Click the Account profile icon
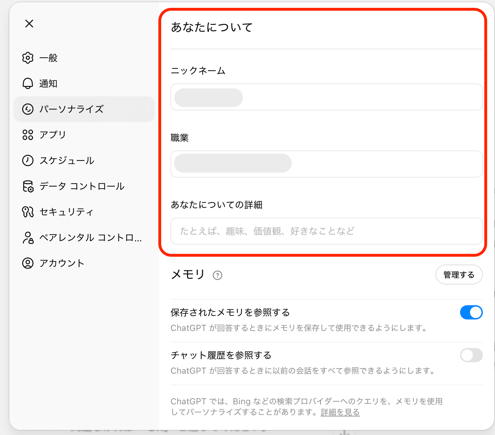 coord(28,263)
